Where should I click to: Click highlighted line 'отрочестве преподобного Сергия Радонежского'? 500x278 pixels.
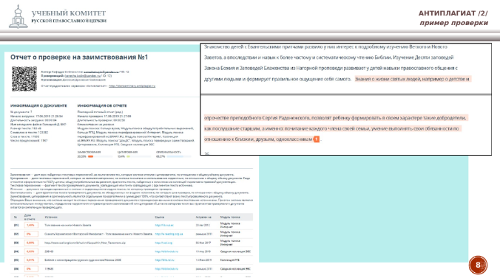tap(336, 118)
